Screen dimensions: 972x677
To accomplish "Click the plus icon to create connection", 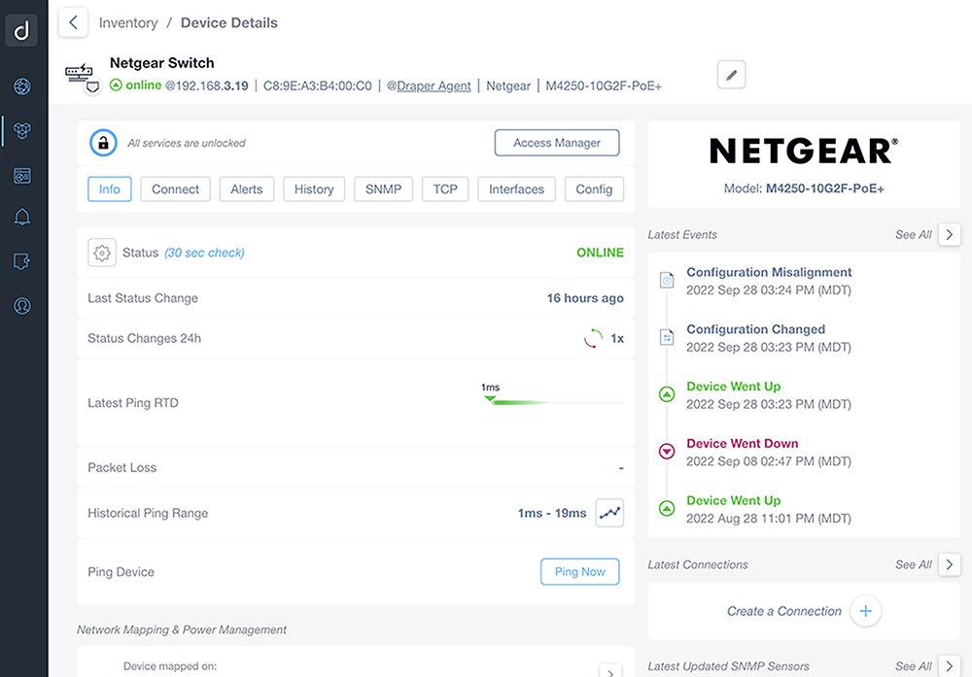I will (866, 611).
